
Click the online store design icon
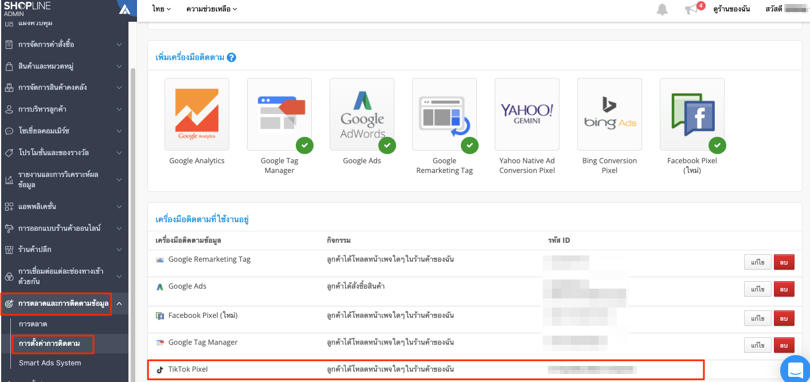(9, 228)
